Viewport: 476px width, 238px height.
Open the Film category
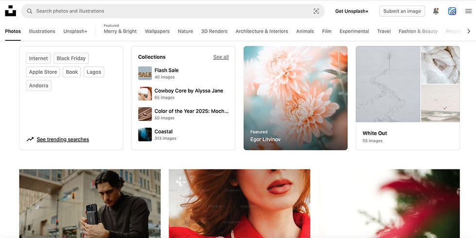click(x=326, y=31)
